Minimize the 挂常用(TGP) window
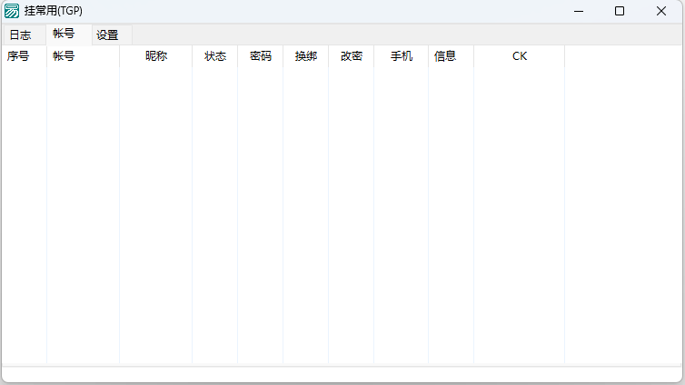Viewport: 685px width, 385px height. (579, 11)
